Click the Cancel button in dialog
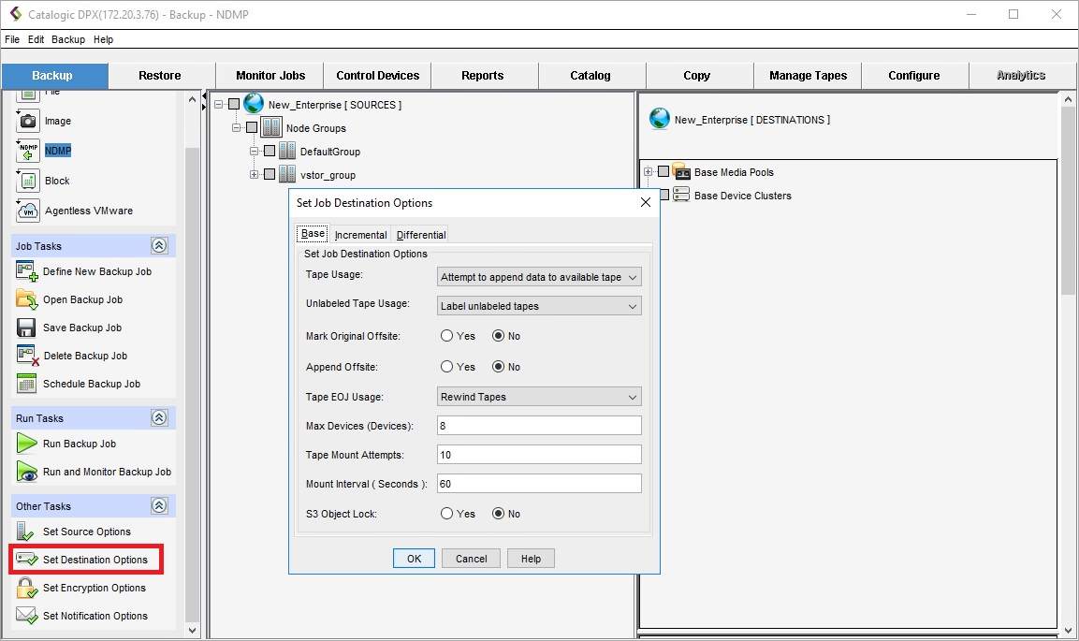This screenshot has height=641, width=1079. pyautogui.click(x=471, y=559)
